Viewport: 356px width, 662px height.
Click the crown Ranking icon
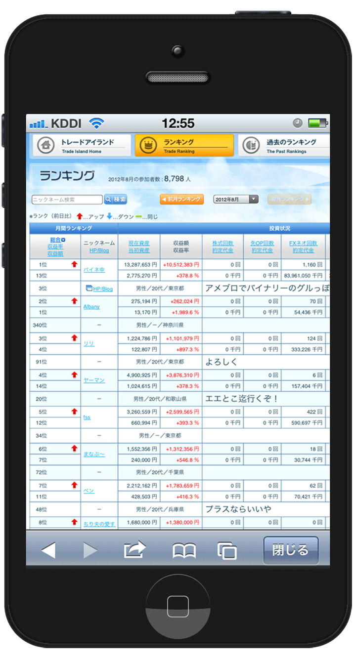[x=148, y=146]
